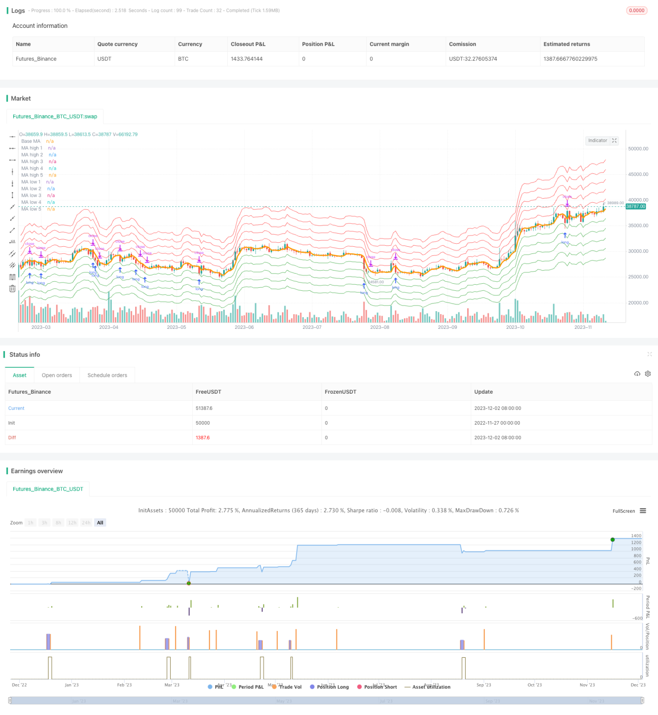Click the Current row label in the asset table

click(16, 408)
